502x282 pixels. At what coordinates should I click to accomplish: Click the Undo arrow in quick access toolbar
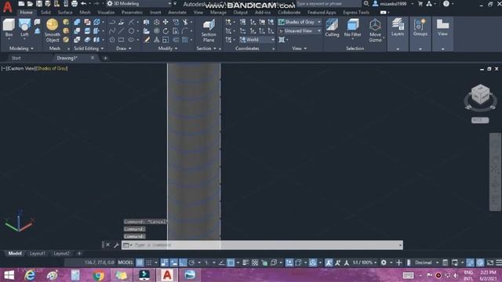click(x=84, y=3)
